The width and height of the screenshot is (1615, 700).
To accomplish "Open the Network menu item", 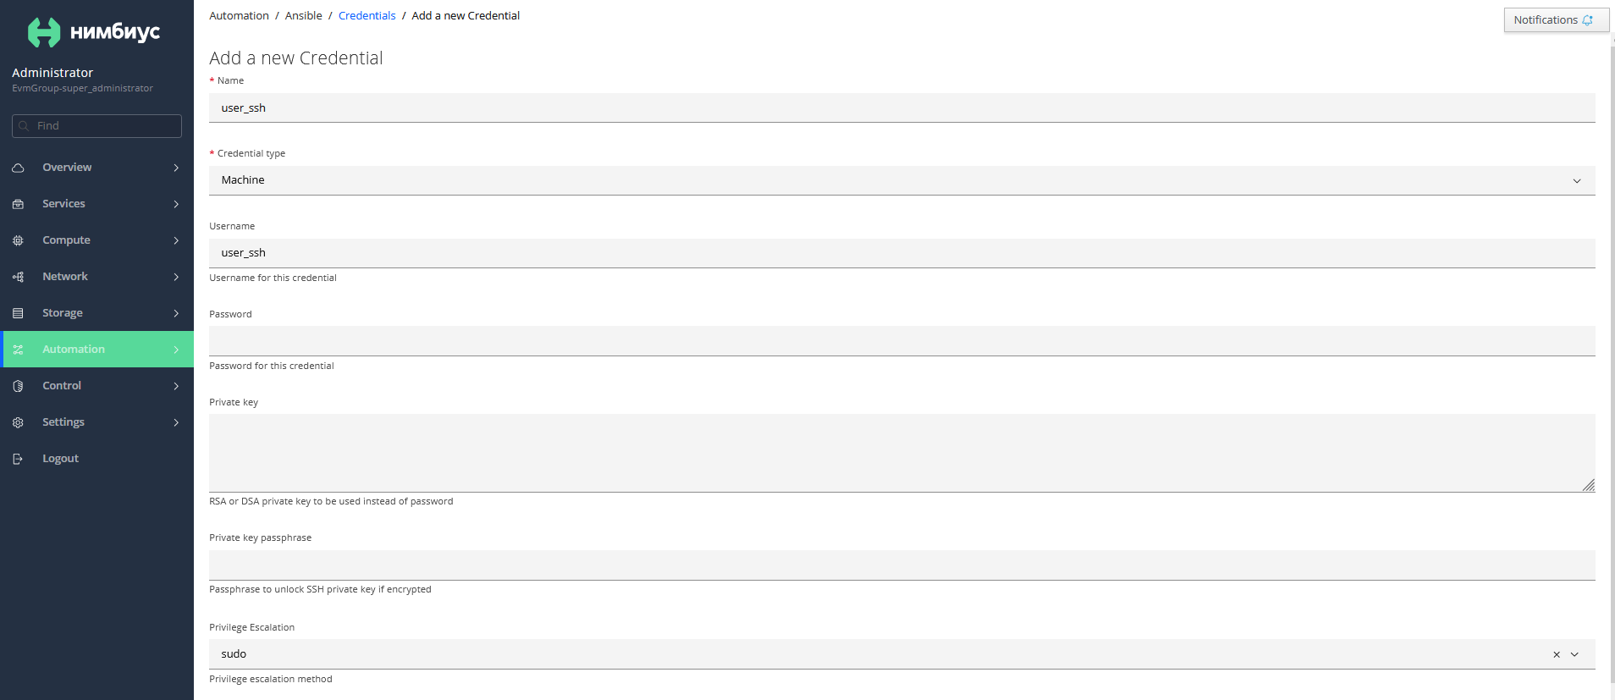I will click(x=96, y=277).
